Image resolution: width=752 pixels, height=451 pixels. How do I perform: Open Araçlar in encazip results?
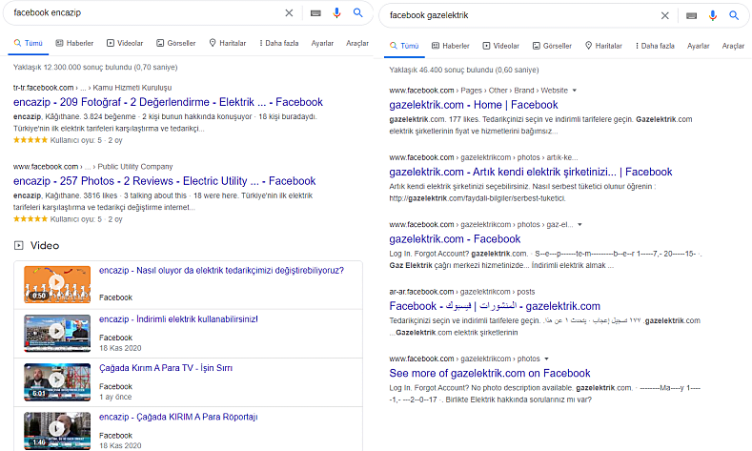click(357, 43)
